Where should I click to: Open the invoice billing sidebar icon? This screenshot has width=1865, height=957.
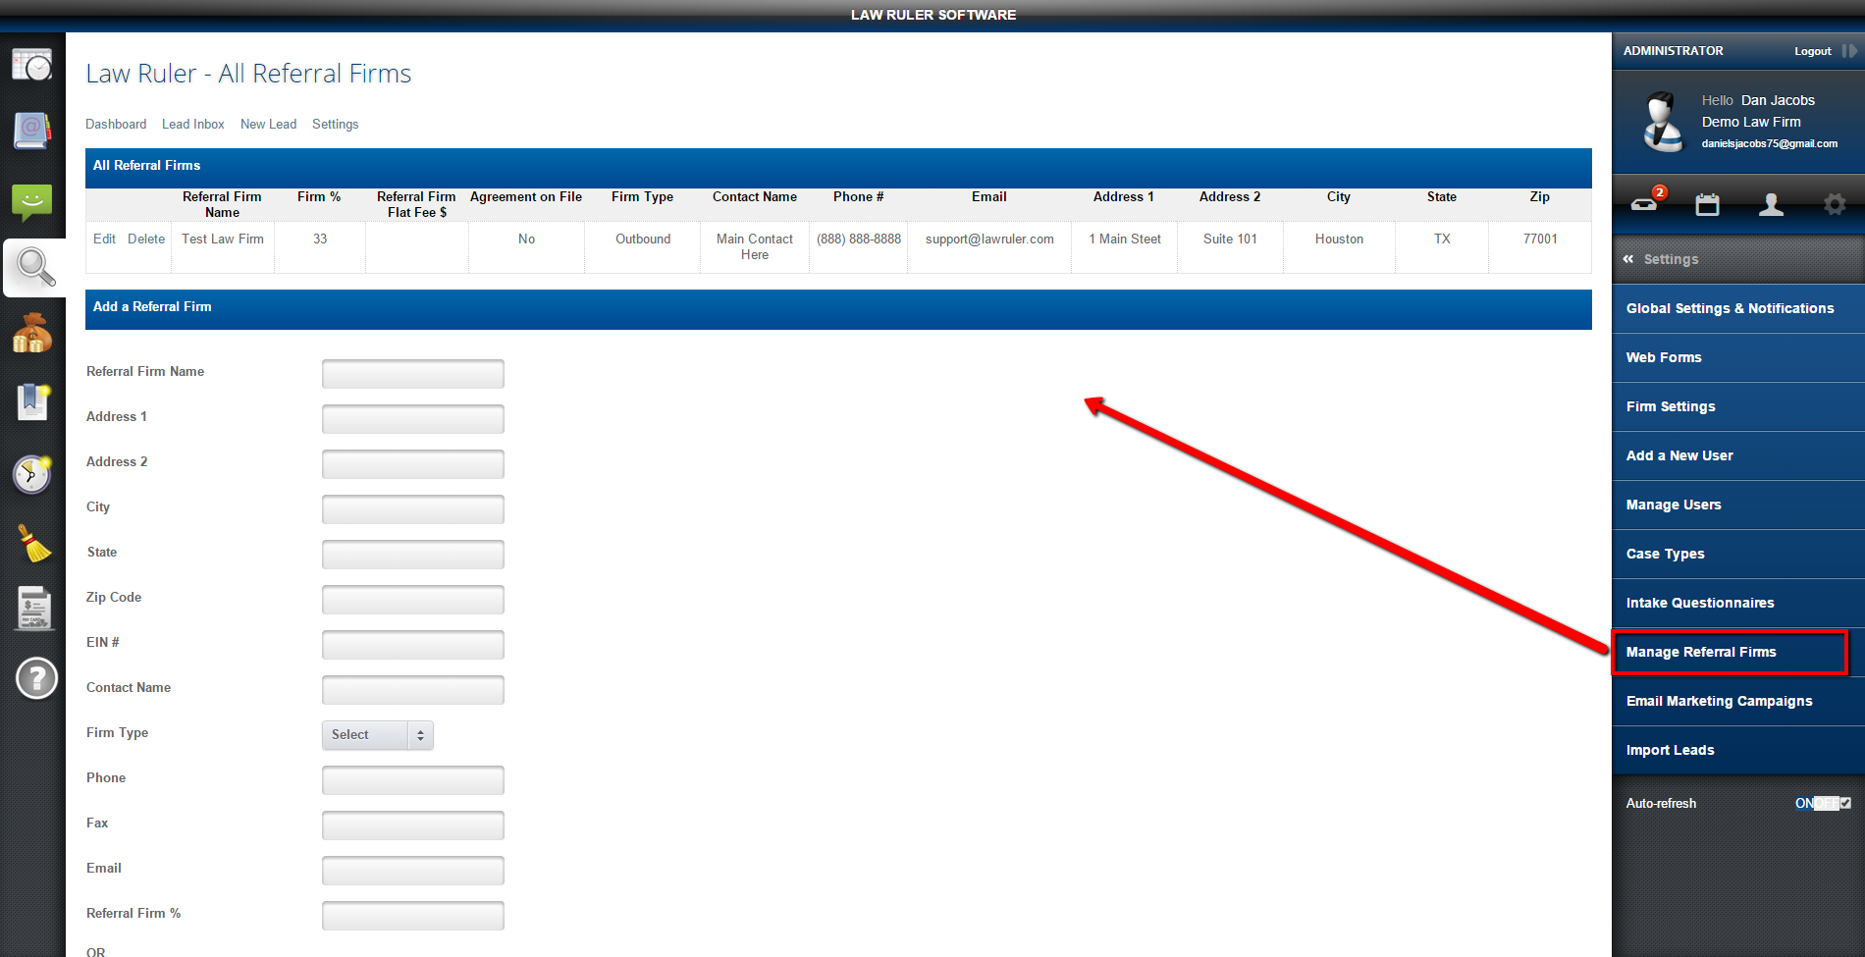(34, 609)
